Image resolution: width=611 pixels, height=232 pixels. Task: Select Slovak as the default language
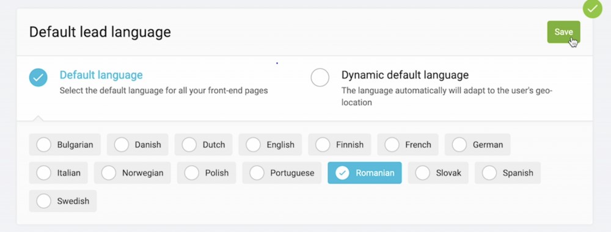click(x=438, y=173)
